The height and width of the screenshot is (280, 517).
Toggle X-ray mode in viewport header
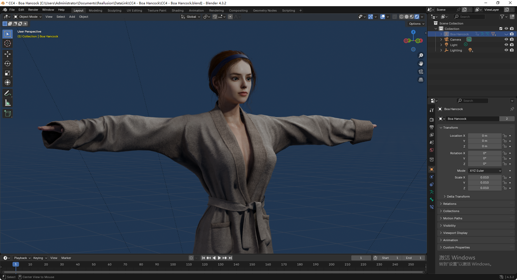pyautogui.click(x=395, y=17)
